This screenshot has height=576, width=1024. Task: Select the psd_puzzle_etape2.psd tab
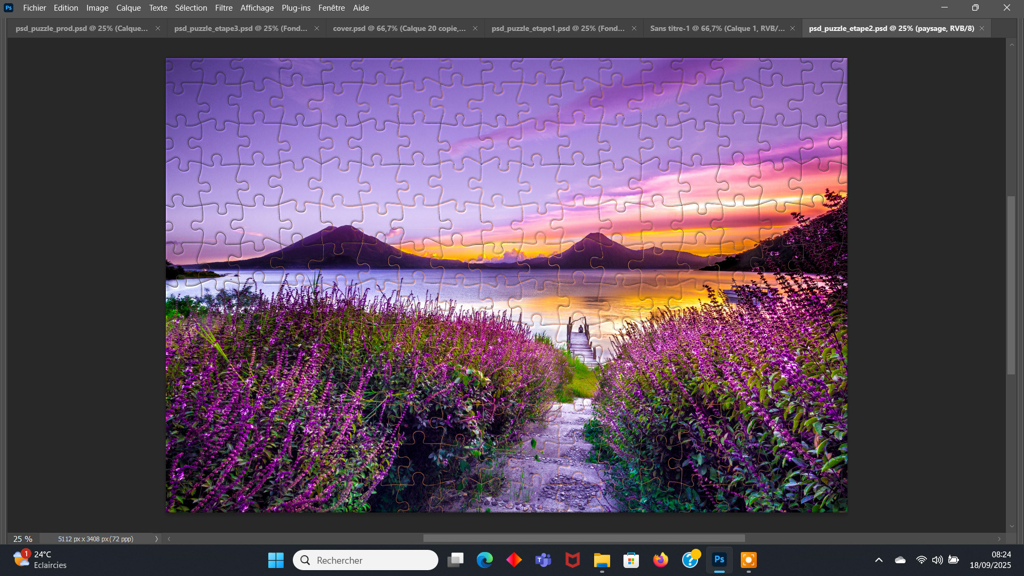(891, 28)
